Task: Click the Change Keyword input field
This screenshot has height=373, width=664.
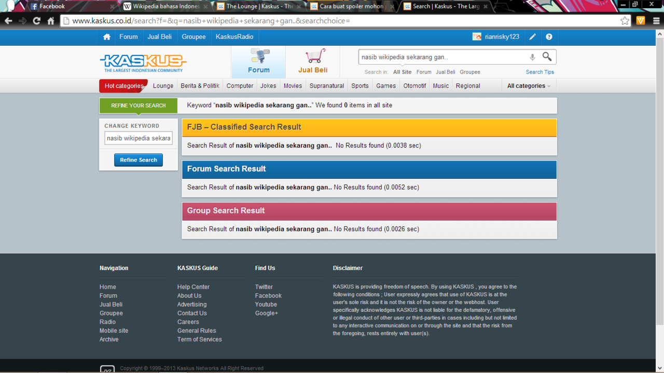Action: coord(139,138)
